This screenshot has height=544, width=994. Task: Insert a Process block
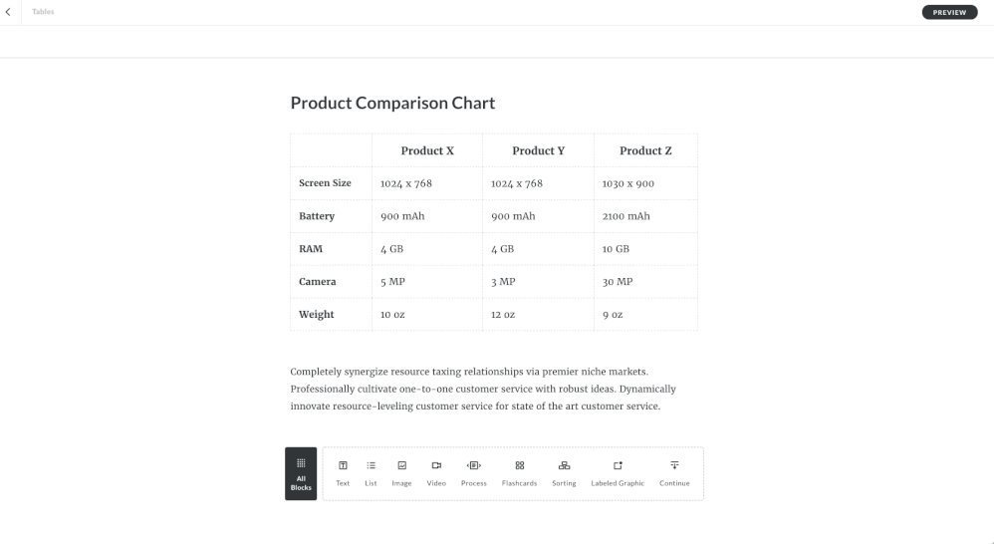tap(474, 473)
